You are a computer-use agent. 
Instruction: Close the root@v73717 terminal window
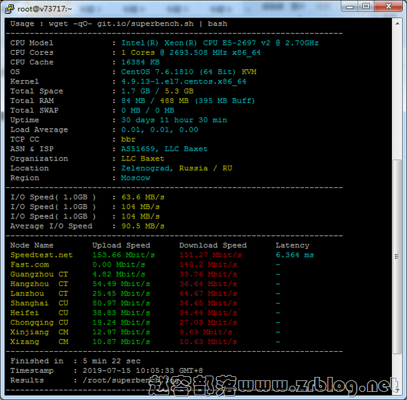(388, 7)
